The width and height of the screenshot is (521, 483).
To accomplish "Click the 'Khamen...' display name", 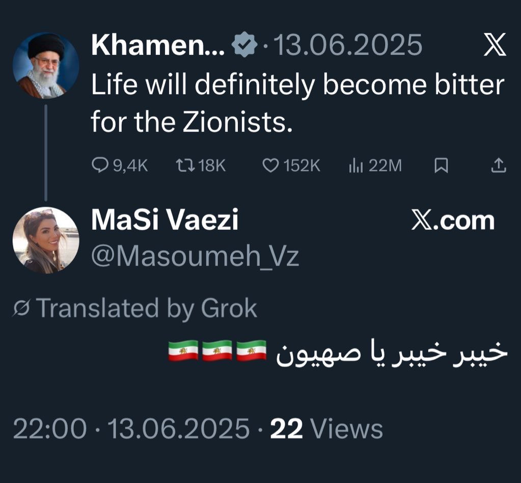I will point(157,46).
